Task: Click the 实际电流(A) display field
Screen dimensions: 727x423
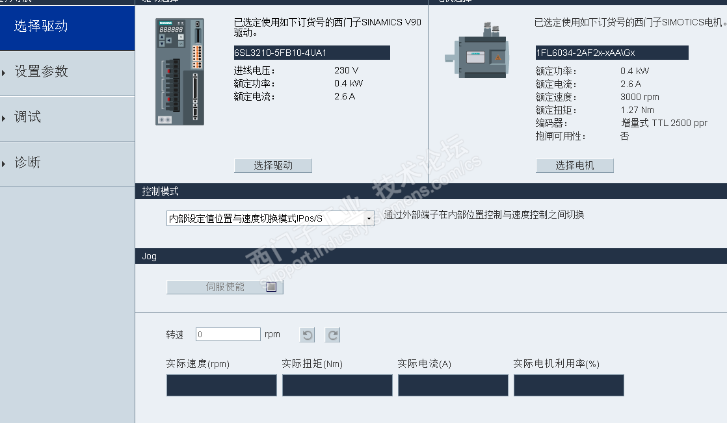Action: click(x=453, y=385)
